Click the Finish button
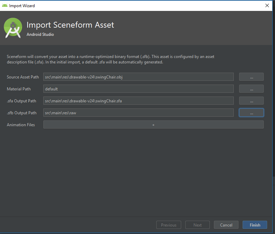The image size is (275, 234). [255, 225]
